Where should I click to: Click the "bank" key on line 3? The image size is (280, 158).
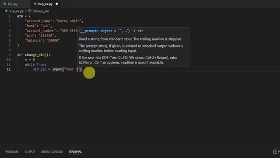pyautogui.click(x=31, y=26)
